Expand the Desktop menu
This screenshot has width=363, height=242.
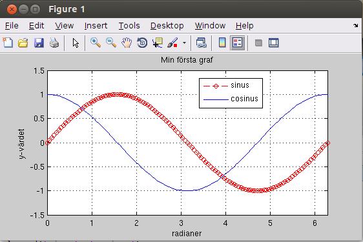[x=167, y=26]
